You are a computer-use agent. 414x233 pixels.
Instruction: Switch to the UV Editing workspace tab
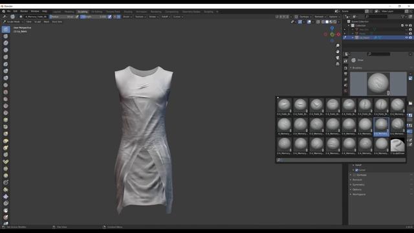point(96,12)
